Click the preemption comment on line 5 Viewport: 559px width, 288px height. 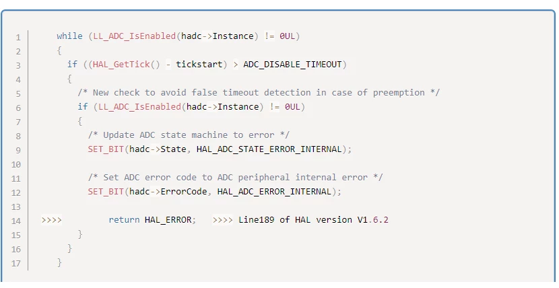tap(259, 93)
